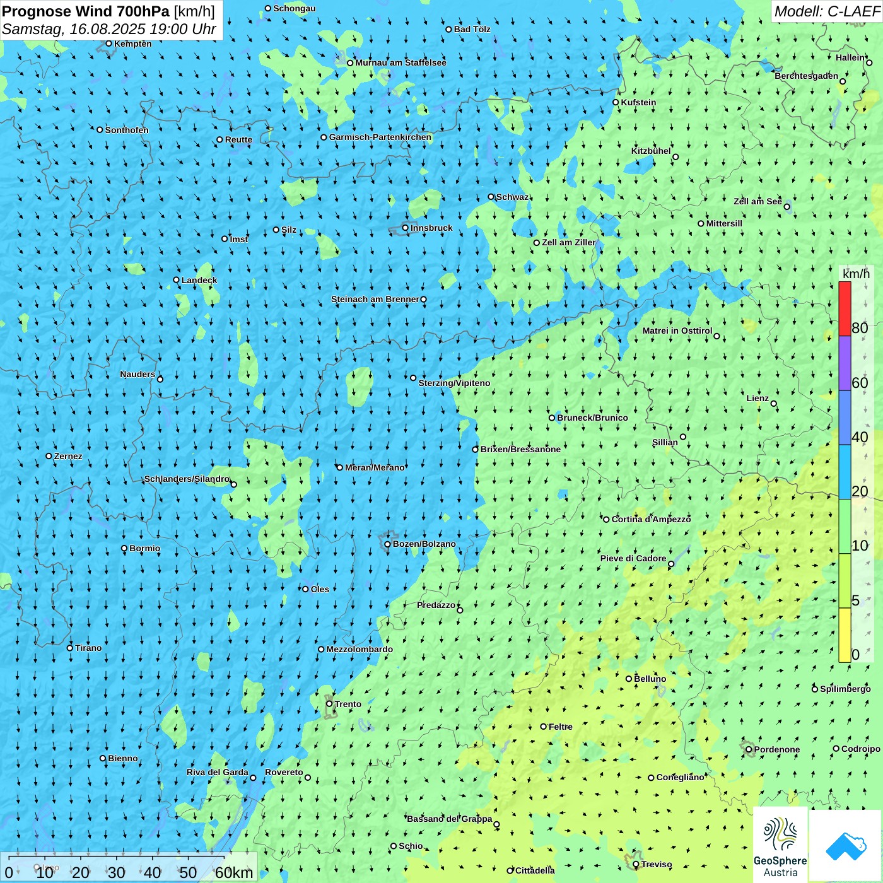883x883 pixels.
Task: Click the Treviso city marker
Action: tap(636, 864)
